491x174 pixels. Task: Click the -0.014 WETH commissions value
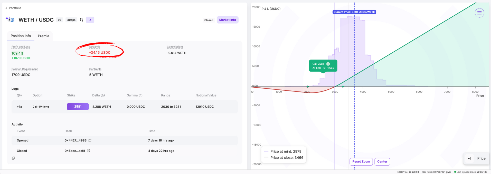tap(177, 53)
